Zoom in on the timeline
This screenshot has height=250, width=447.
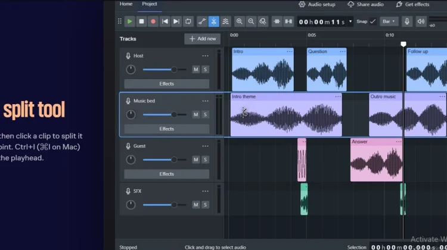pos(239,21)
